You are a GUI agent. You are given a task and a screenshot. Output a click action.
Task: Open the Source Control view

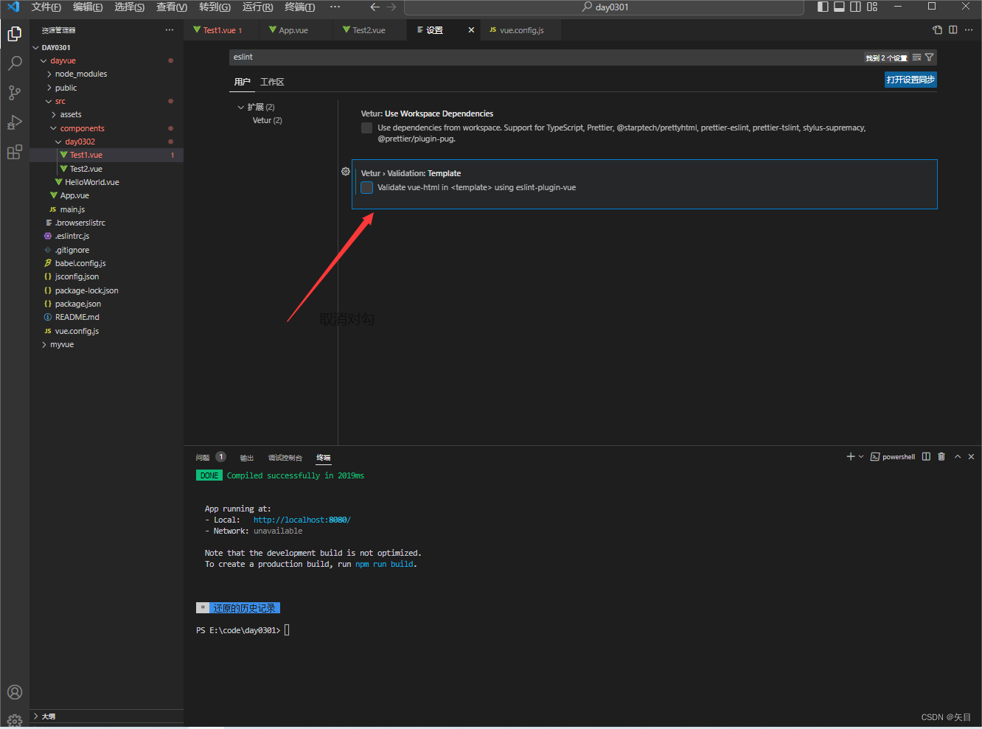point(14,93)
